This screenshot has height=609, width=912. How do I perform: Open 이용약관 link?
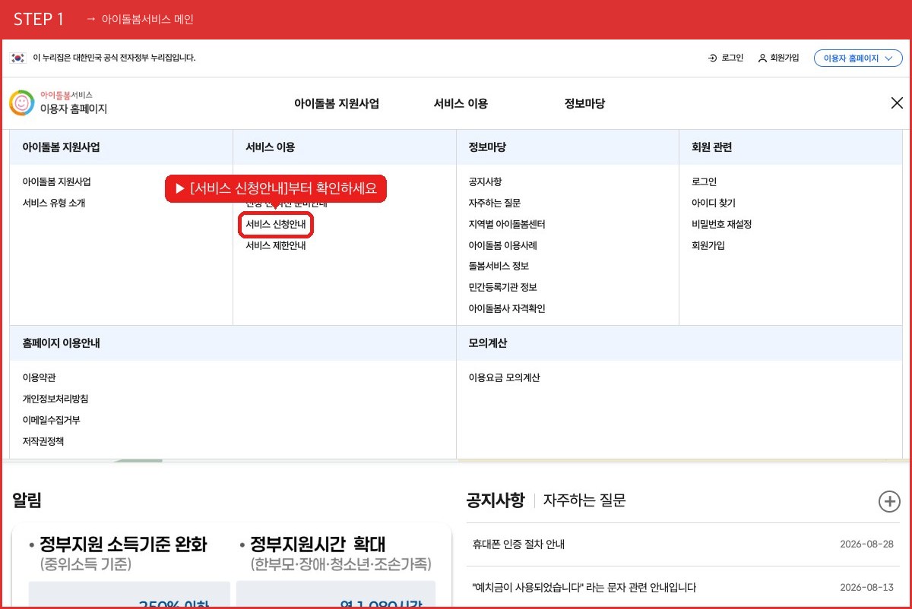(x=39, y=378)
